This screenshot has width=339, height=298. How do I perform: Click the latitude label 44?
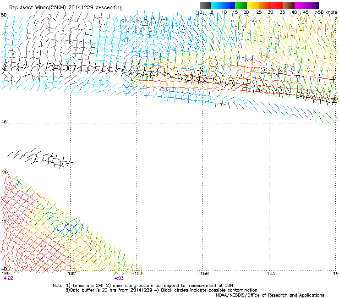4,173
